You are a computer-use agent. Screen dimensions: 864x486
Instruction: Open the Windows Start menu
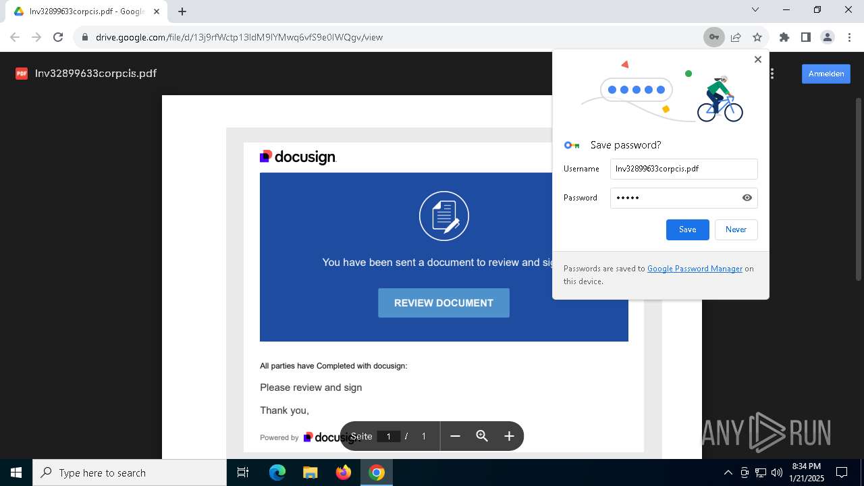click(x=16, y=473)
